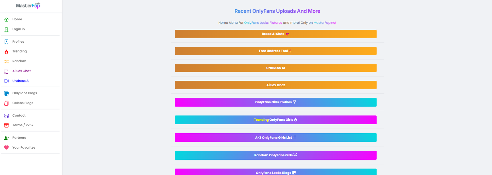Open OnlyFans Blogs from the sidebar
This screenshot has width=492, height=175.
24,93
